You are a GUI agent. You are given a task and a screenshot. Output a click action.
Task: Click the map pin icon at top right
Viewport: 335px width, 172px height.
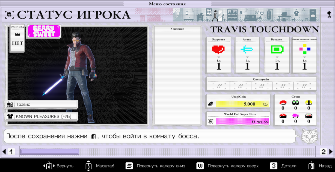(x=329, y=15)
